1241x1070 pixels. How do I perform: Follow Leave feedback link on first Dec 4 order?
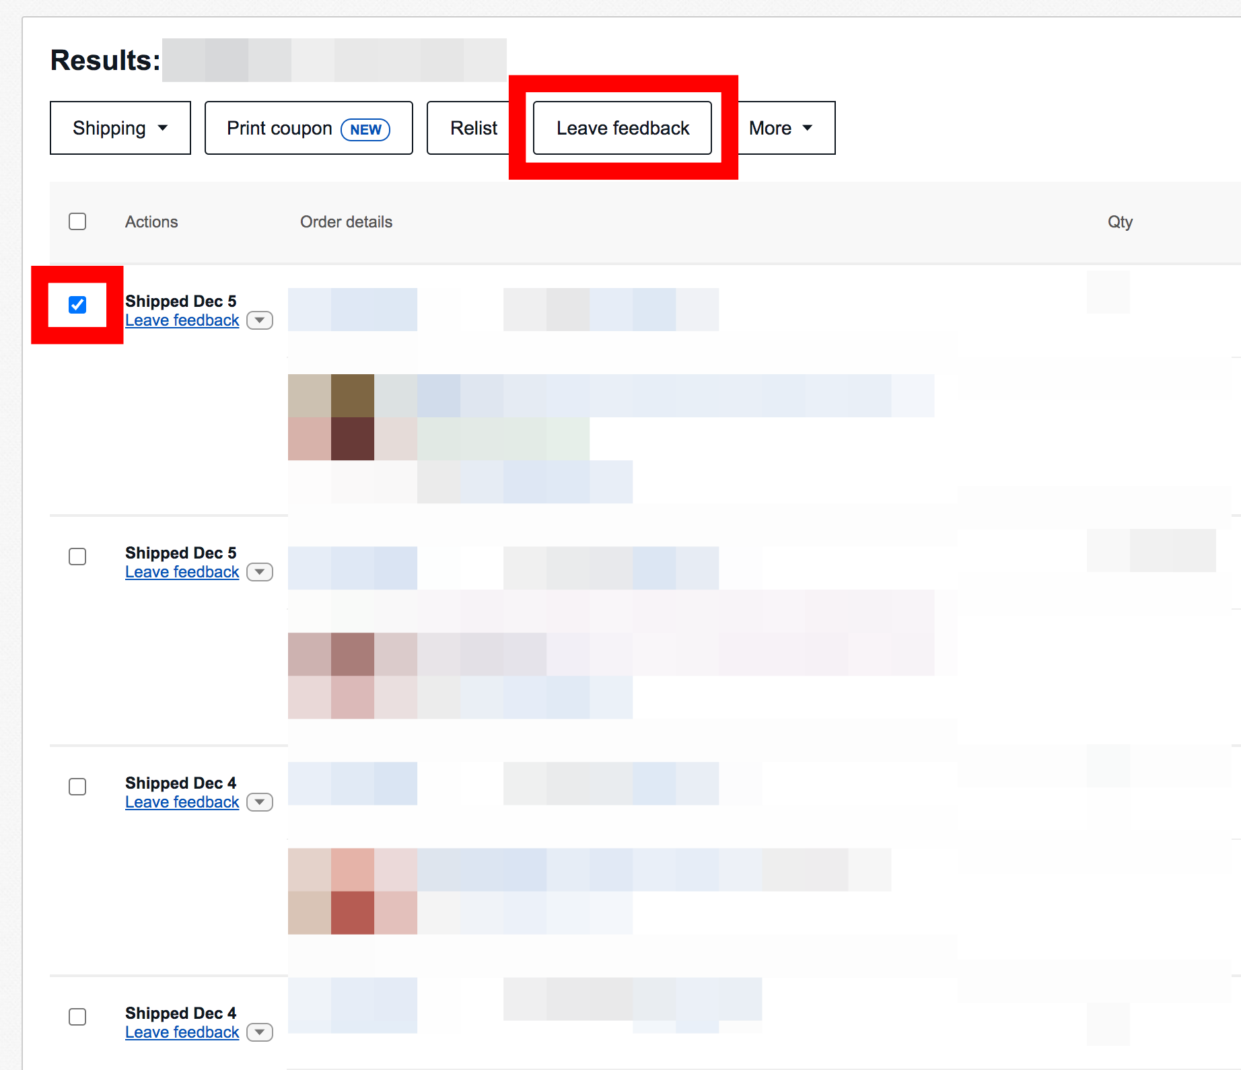point(182,802)
